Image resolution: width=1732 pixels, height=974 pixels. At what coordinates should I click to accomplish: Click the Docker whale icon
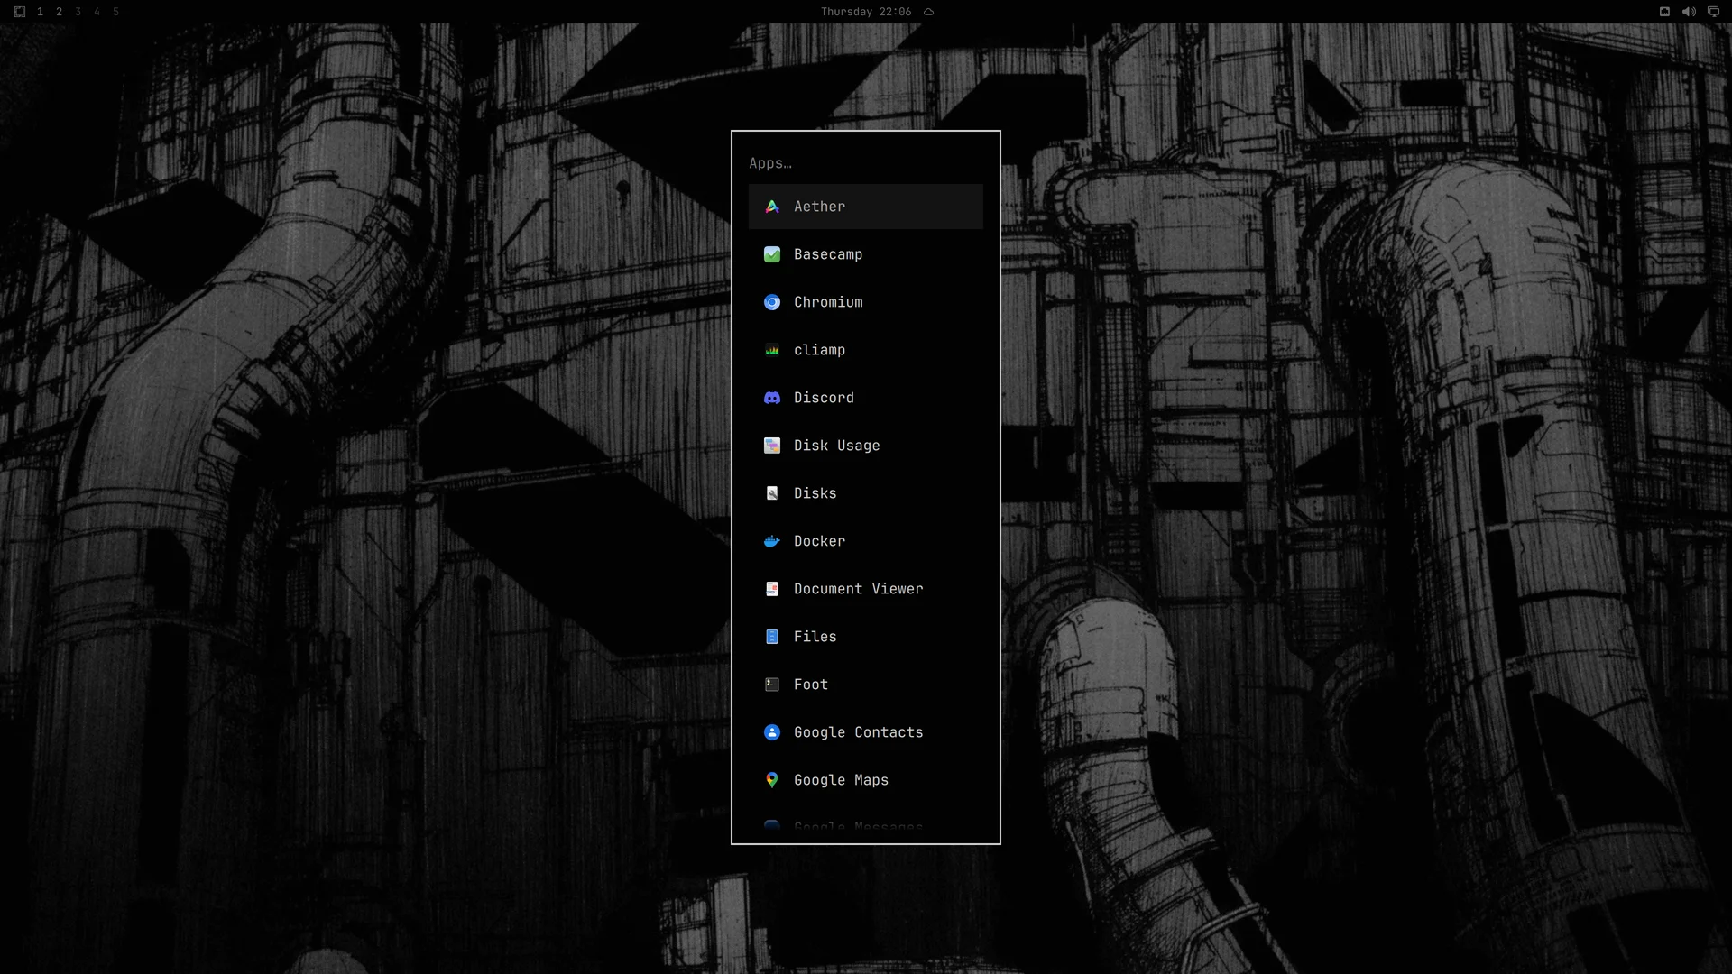pyautogui.click(x=772, y=541)
